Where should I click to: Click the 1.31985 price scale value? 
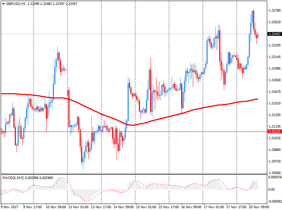point(275,69)
